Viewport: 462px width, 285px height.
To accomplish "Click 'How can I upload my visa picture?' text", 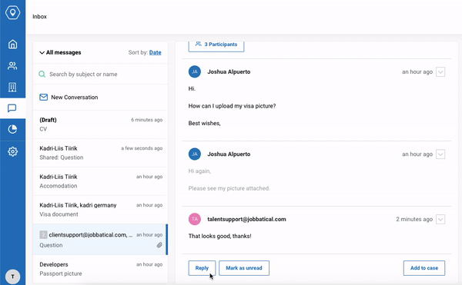I will [x=232, y=106].
